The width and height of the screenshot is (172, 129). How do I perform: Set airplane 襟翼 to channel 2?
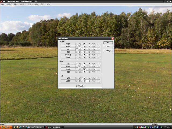[79, 72]
